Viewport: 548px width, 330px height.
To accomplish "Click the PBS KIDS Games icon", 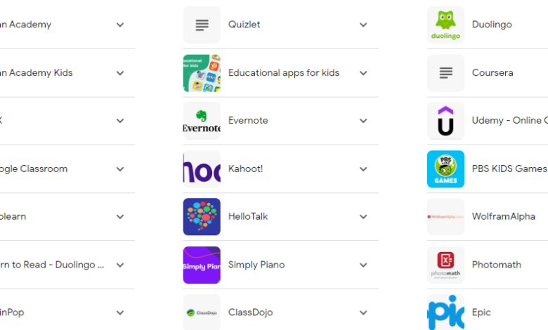I will coord(445,169).
